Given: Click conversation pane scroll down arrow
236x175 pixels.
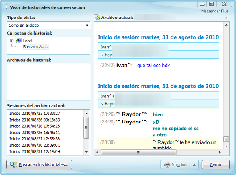Looking at the screenshot, I should pos(226,146).
